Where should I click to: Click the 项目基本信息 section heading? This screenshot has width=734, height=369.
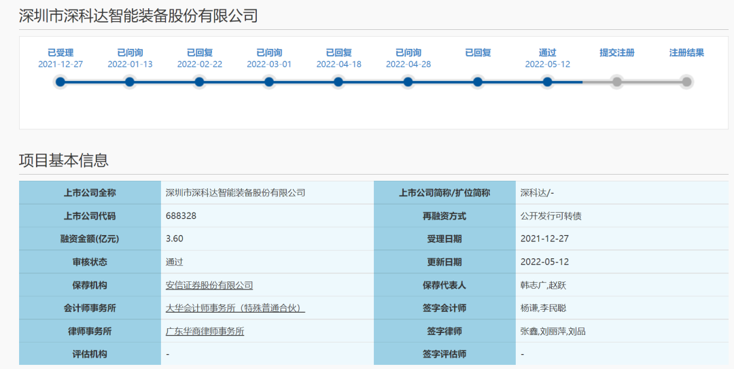64,160
